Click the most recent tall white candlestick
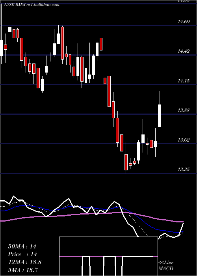Image resolution: width=197 pixels, height=276 pixels. pyautogui.click(x=160, y=116)
